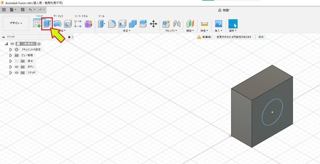Select the 原点 tree item

pos(30,61)
